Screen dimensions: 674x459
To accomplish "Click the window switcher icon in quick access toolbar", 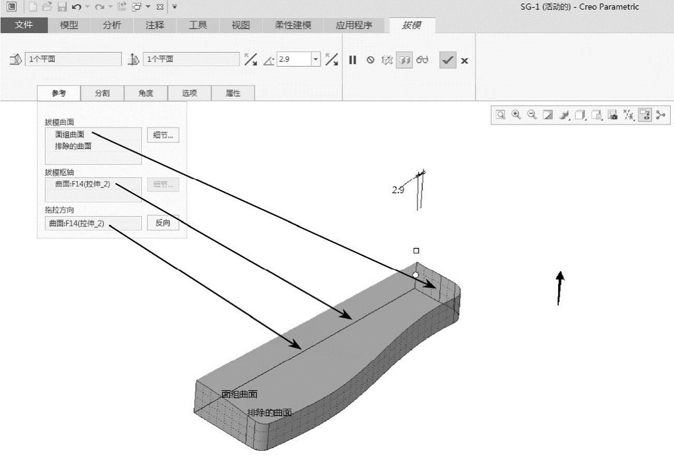I will (x=135, y=7).
